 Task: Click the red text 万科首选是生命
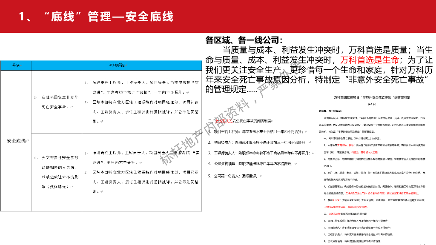[370, 60]
